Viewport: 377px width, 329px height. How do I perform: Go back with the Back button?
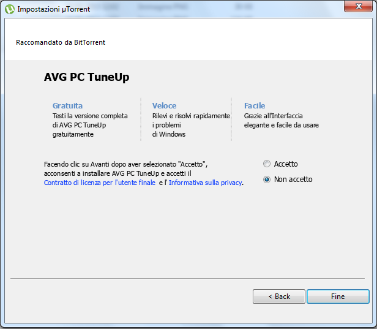point(279,297)
